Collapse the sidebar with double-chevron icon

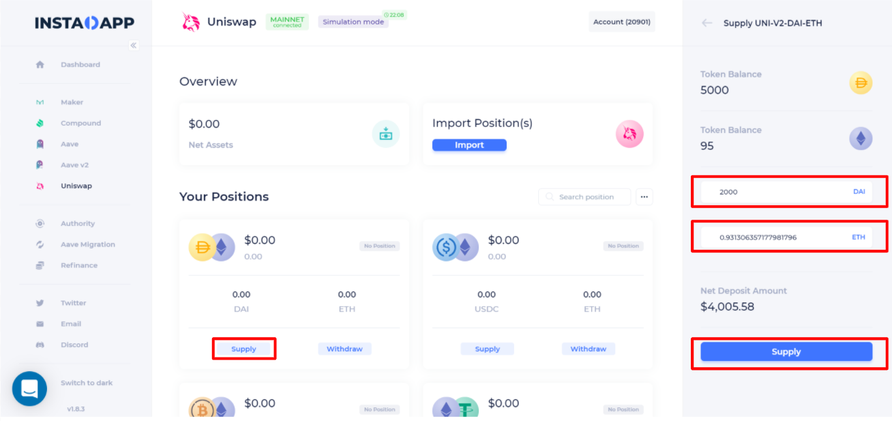[x=134, y=45]
